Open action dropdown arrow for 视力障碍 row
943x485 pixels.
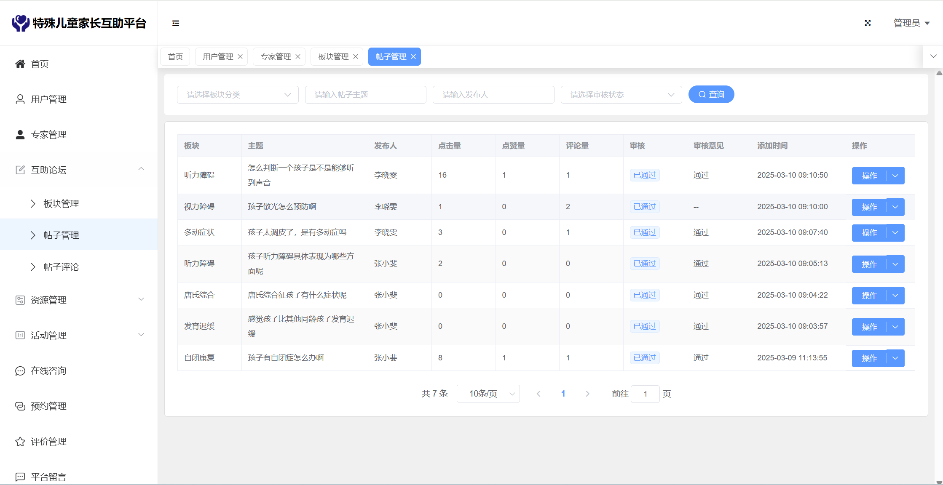coord(895,207)
